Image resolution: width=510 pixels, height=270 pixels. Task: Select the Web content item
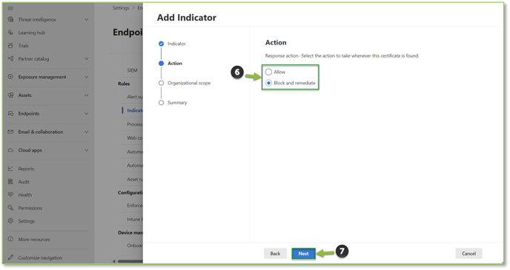click(x=135, y=138)
